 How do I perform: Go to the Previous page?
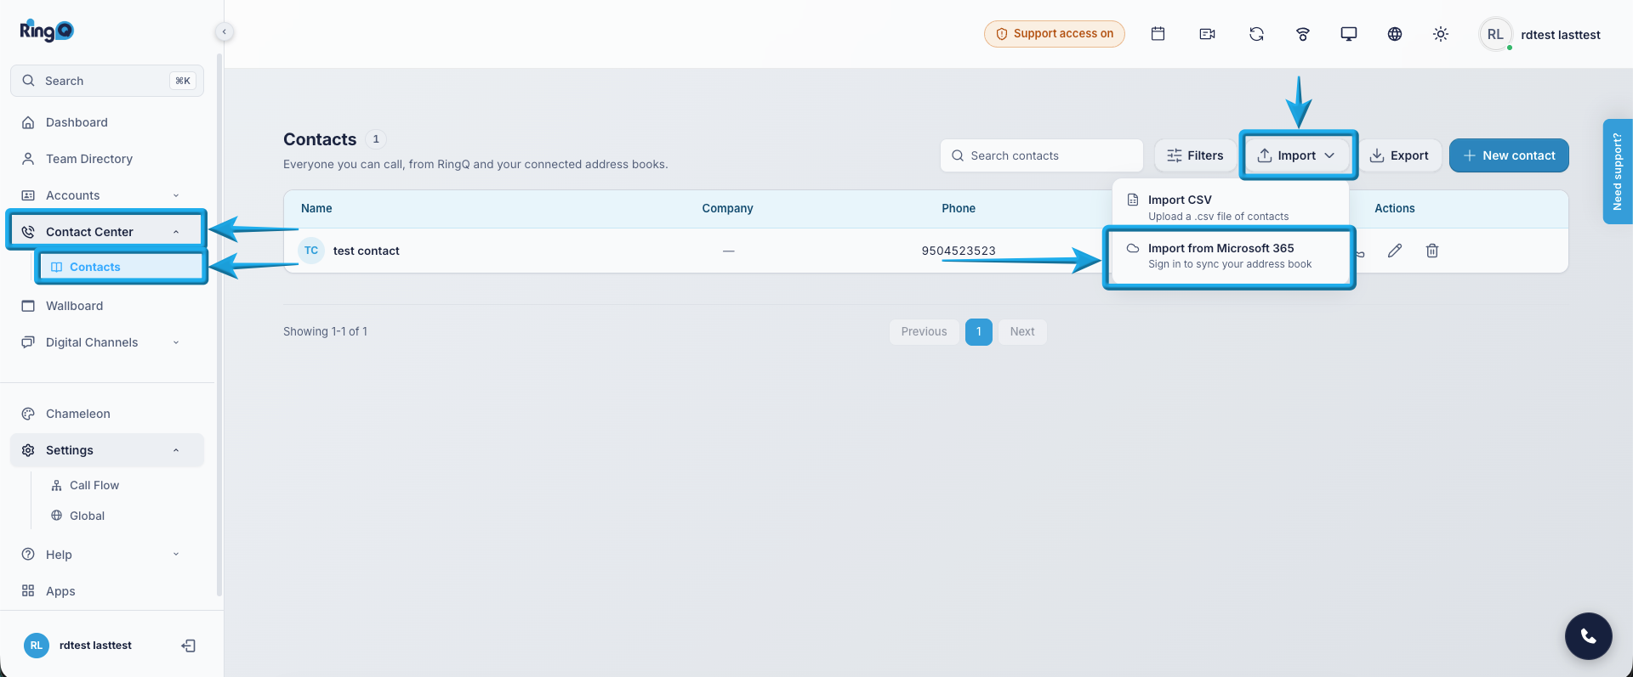click(x=925, y=331)
